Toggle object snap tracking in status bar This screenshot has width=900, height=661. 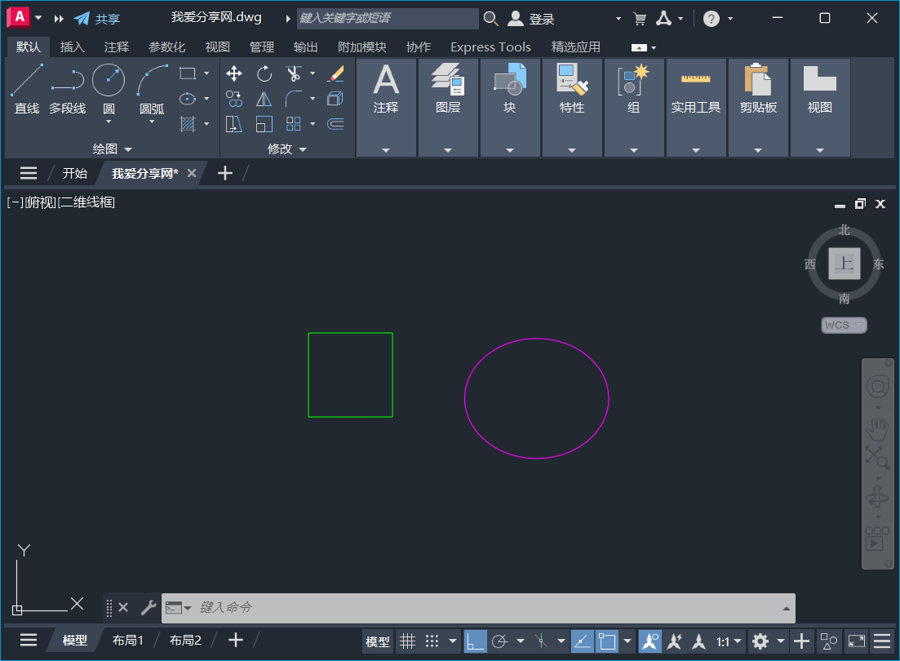click(582, 641)
